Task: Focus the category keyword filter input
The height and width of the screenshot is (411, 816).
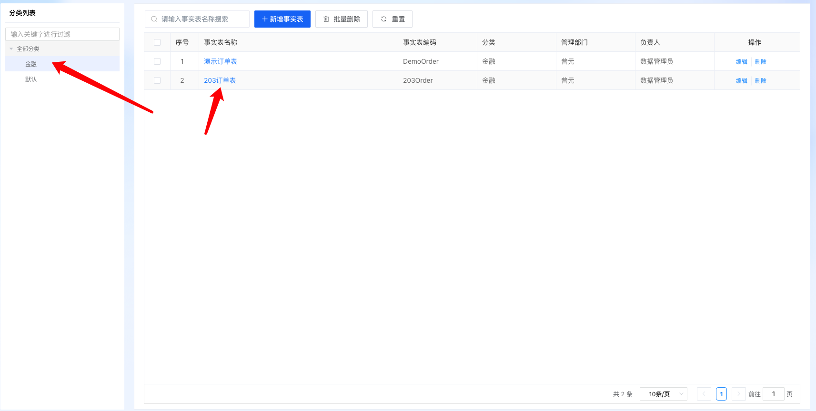Action: click(62, 34)
